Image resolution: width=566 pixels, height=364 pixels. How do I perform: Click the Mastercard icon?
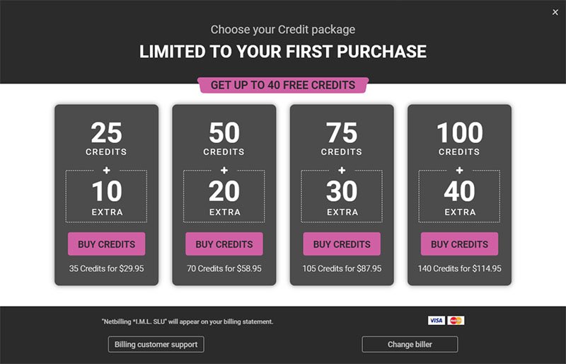[456, 320]
